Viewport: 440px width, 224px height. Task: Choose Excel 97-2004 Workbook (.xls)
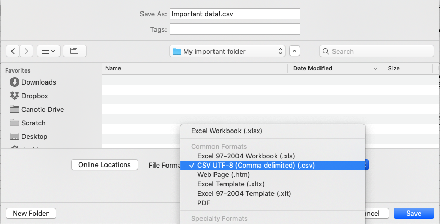(x=272, y=156)
